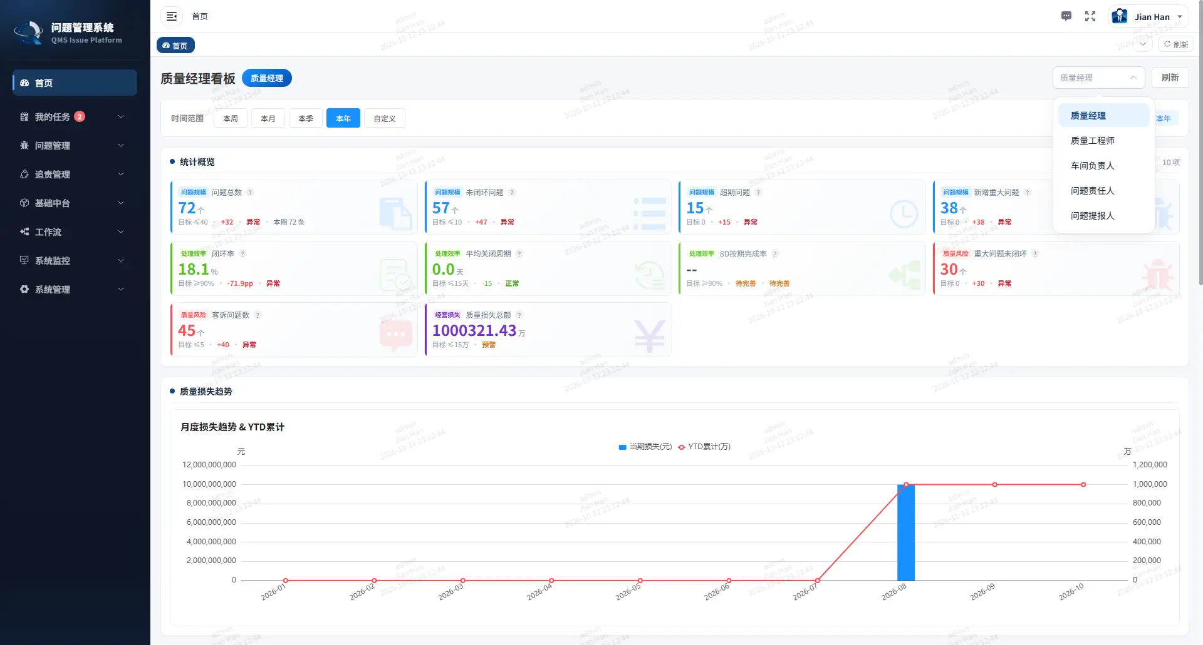
Task: Click the help icon beside 超期问题
Action: click(758, 192)
